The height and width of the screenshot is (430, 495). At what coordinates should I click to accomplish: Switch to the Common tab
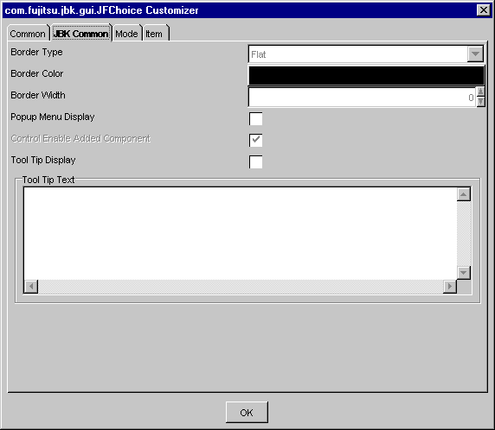[x=28, y=34]
